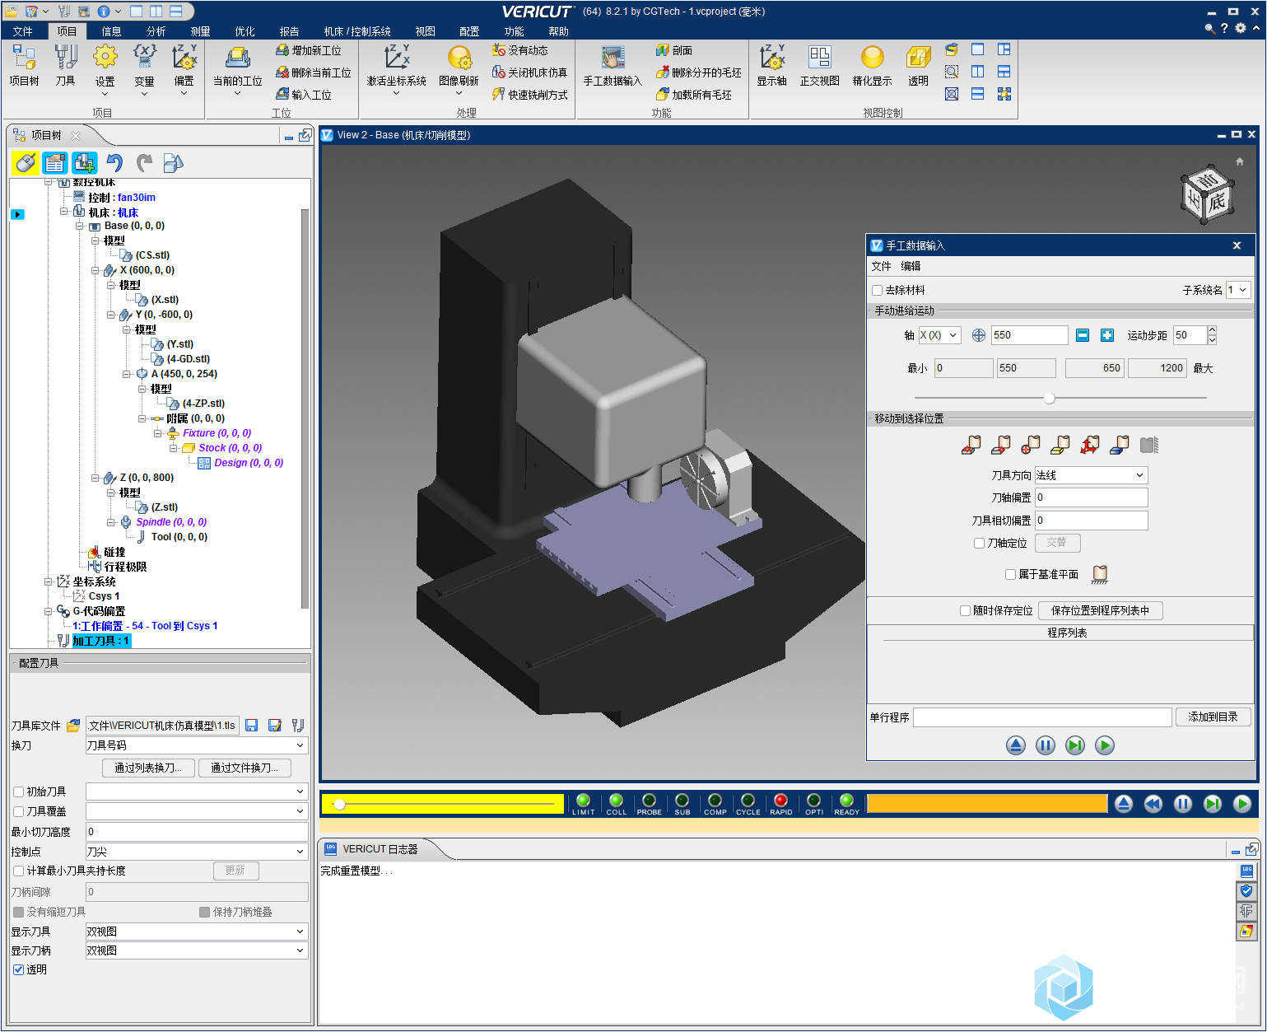
Task: Click open tool library folder icon
Action: pos(73,726)
